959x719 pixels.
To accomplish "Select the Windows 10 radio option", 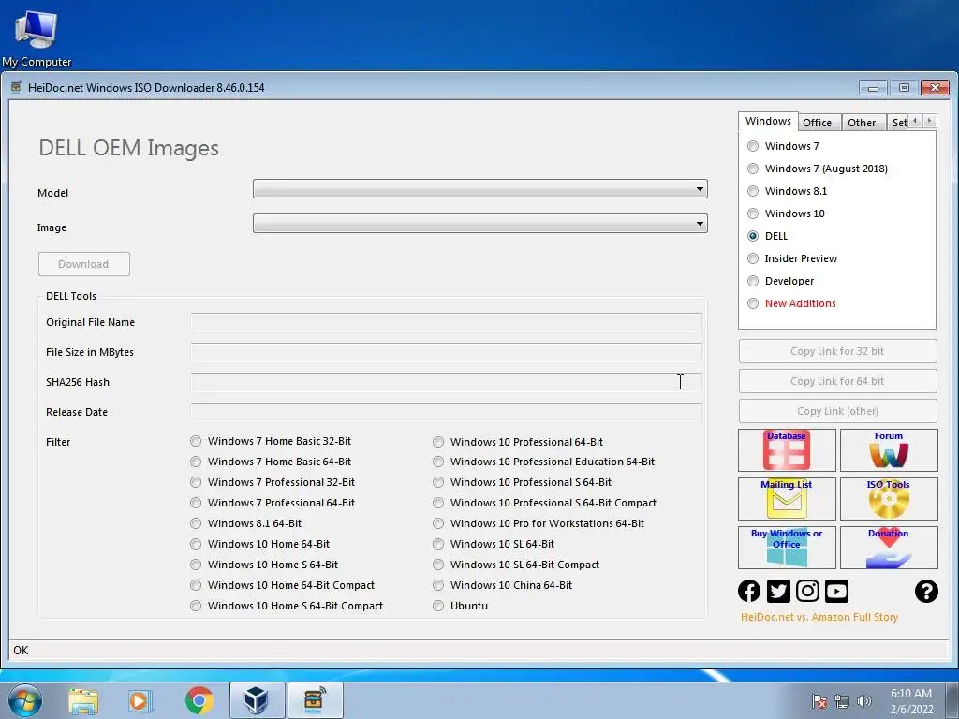I will (x=786, y=213).
